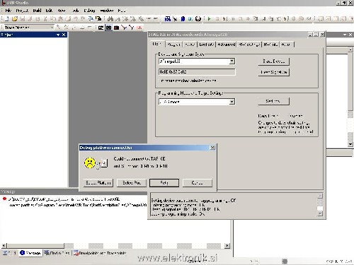Click the second Y-shaped branch icon

pos(132,28)
